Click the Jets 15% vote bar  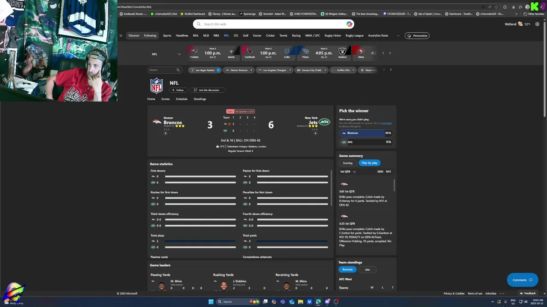pos(366,142)
